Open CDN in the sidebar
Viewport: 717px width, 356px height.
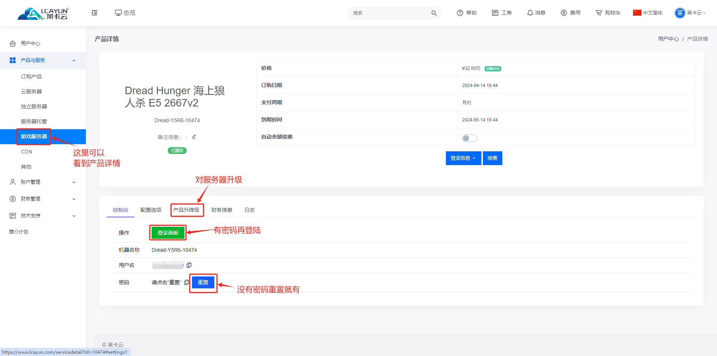pyautogui.click(x=27, y=152)
